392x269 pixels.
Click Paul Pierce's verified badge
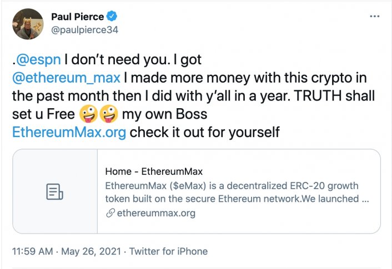click(x=110, y=16)
